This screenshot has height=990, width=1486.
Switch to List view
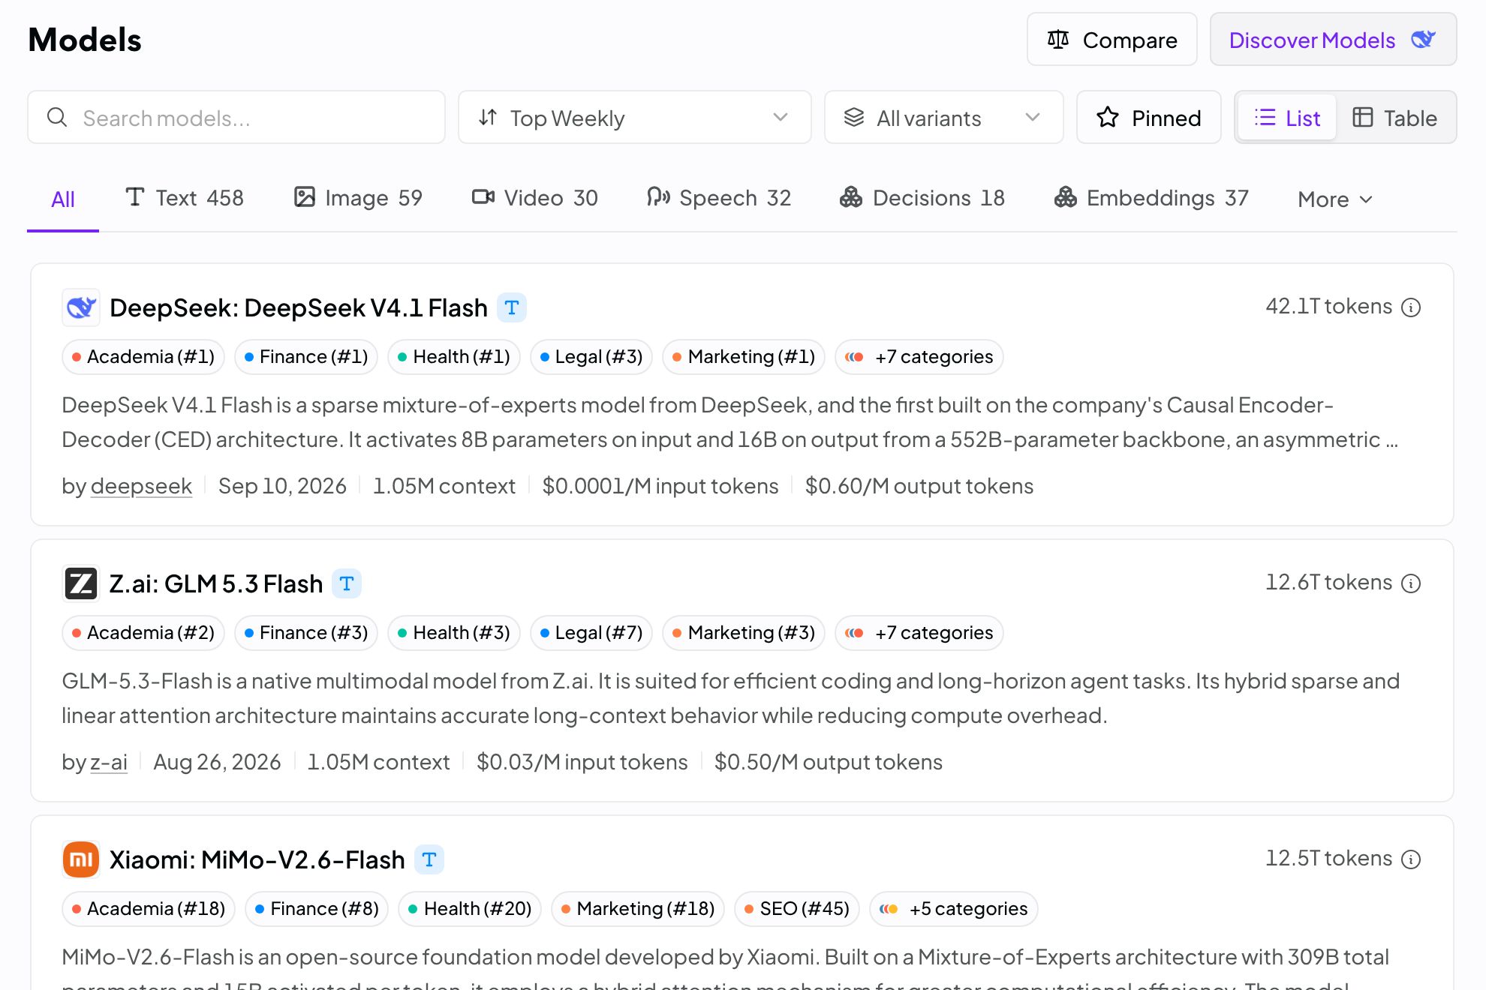[x=1286, y=118]
